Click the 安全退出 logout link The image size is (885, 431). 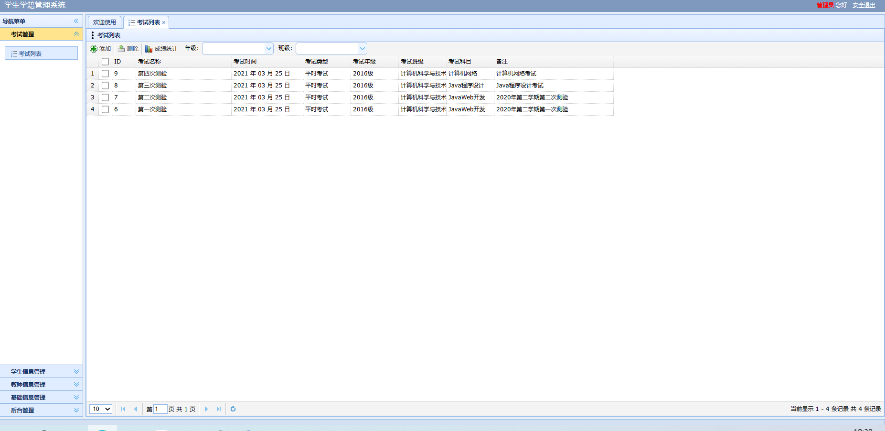tap(864, 5)
